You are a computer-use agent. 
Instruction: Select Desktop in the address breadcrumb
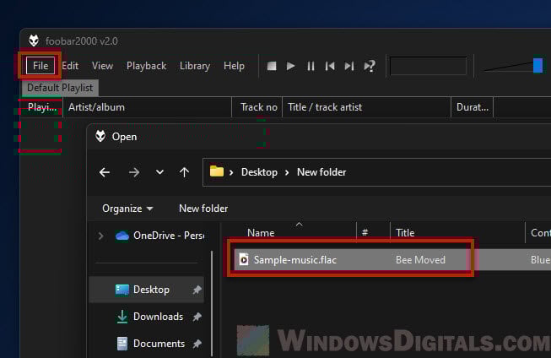pyautogui.click(x=259, y=172)
